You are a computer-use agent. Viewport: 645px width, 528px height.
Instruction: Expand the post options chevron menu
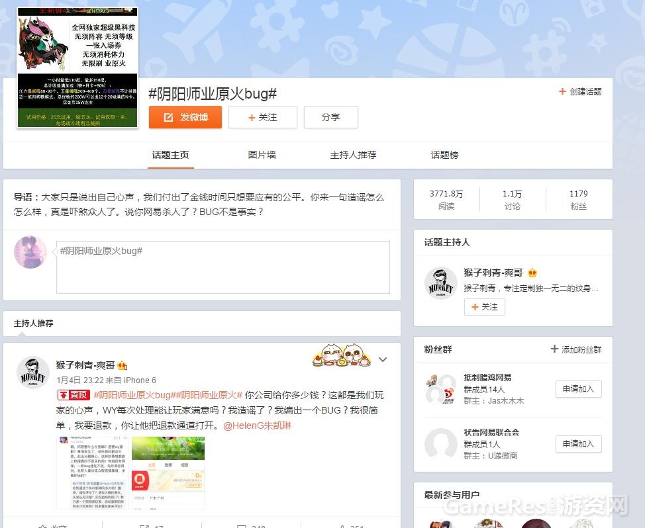pyautogui.click(x=383, y=359)
